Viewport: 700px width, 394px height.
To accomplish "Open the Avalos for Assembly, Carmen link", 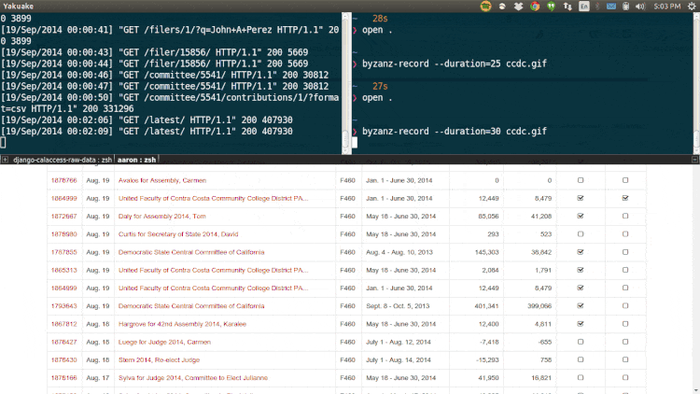I will [162, 180].
